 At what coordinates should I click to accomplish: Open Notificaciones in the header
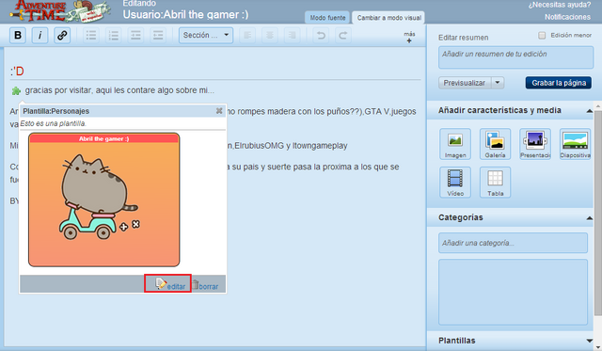click(567, 17)
